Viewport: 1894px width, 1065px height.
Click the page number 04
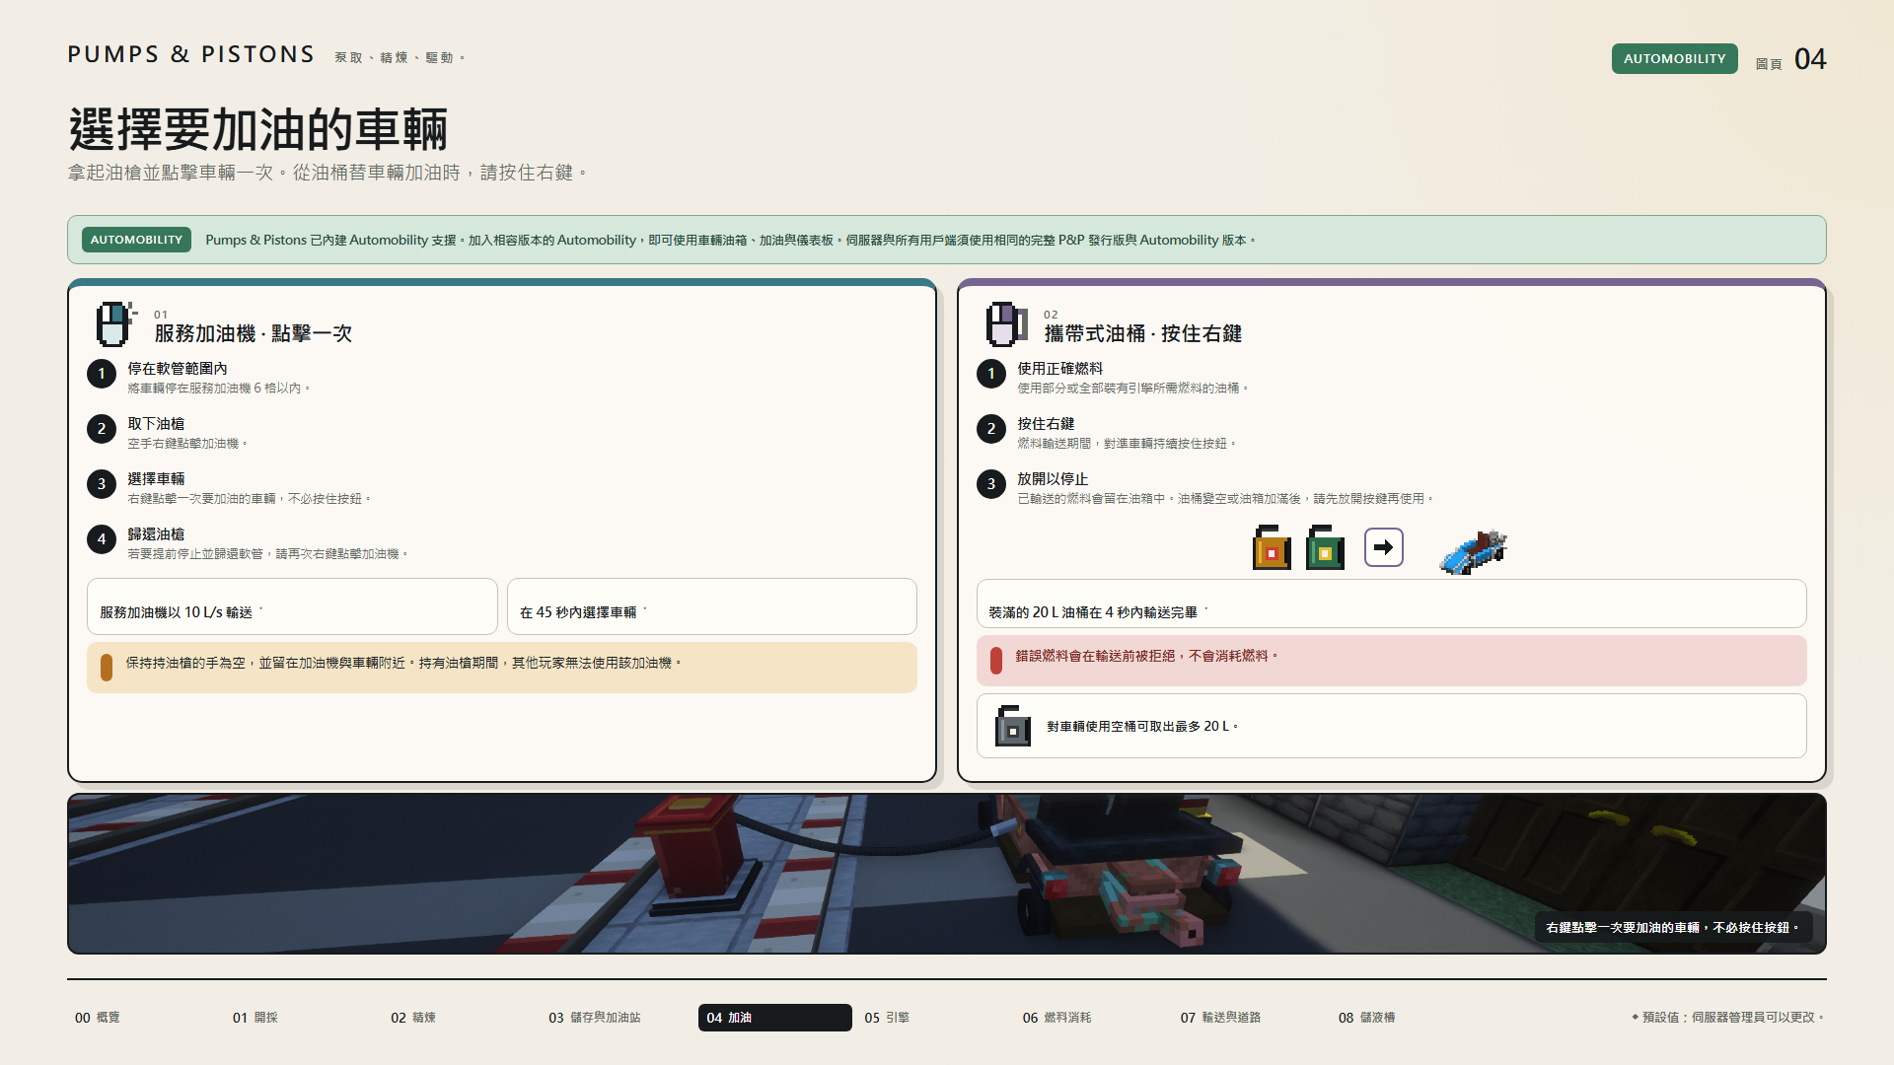pos(1810,59)
